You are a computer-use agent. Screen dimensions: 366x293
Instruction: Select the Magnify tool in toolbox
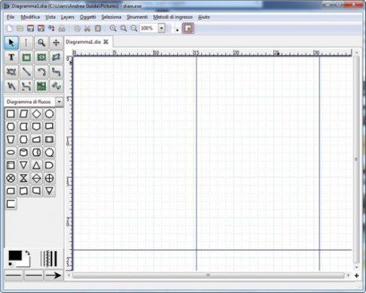(41, 43)
